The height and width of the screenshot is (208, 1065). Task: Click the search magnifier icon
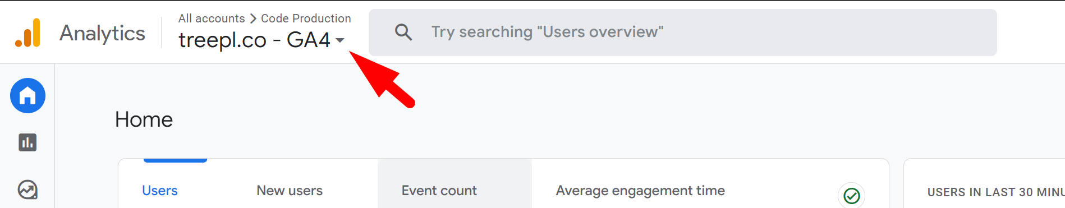[x=403, y=32]
